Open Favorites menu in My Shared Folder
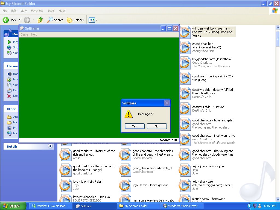 37,11
